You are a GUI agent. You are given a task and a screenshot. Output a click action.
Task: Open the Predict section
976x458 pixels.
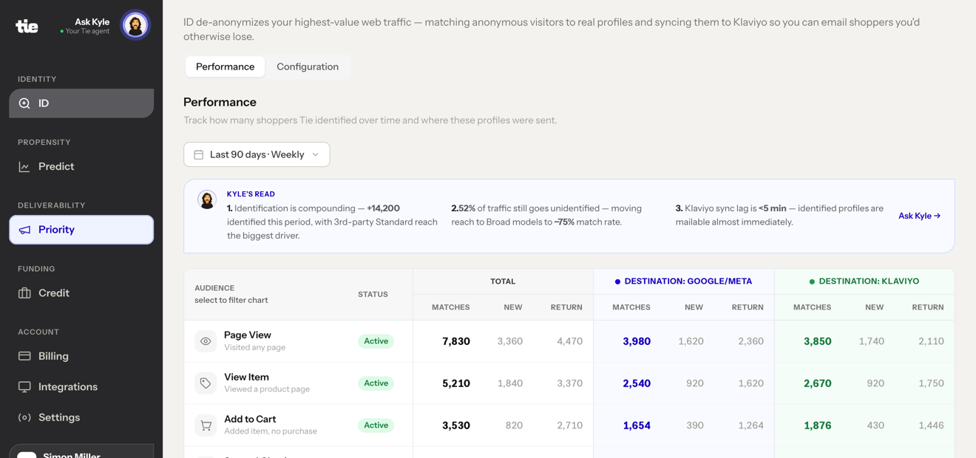point(81,167)
